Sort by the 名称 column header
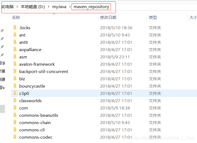The width and height of the screenshot is (197, 143). click(x=16, y=18)
